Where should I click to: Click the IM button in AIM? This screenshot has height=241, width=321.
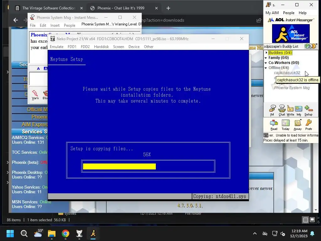pyautogui.click(x=272, y=110)
